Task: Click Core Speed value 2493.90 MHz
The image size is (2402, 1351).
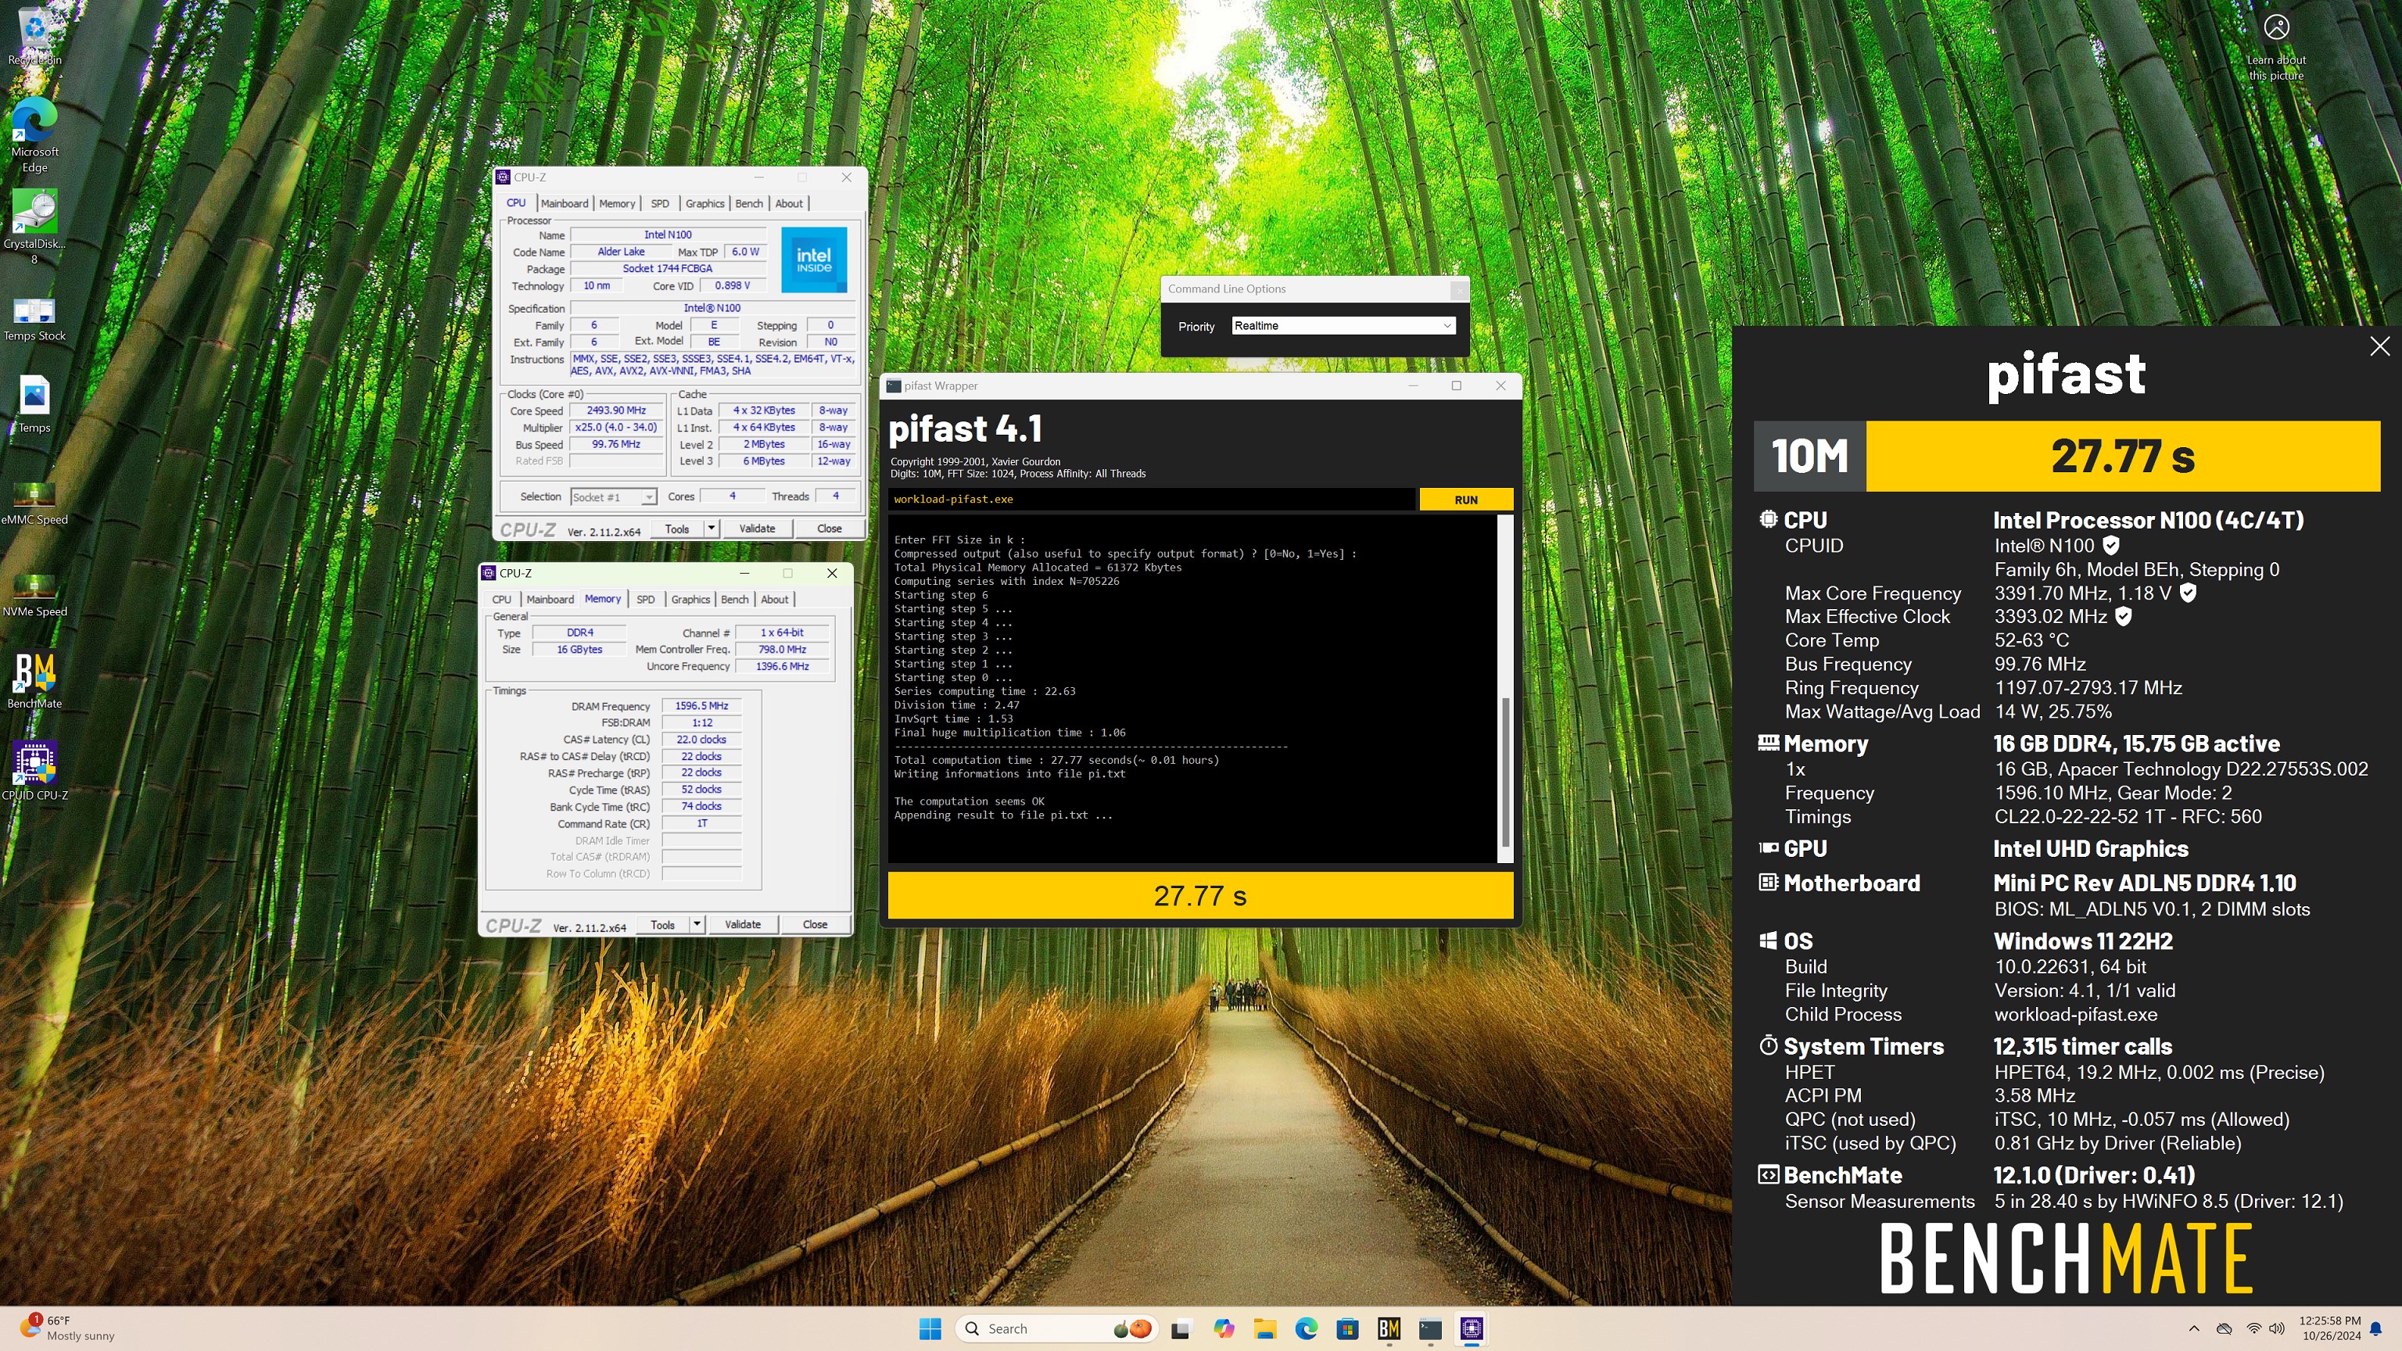Action: 616,410
